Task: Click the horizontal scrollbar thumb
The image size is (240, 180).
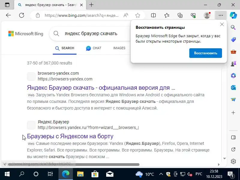Action: tap(73, 164)
